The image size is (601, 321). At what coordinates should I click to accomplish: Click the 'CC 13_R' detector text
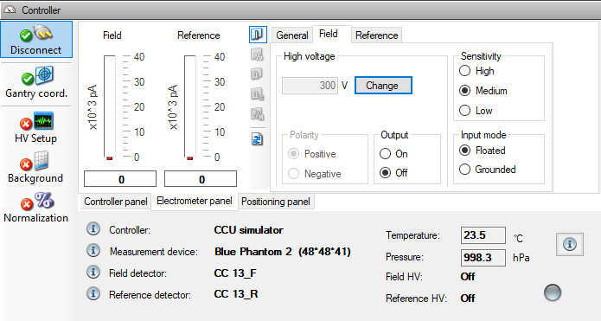click(236, 294)
